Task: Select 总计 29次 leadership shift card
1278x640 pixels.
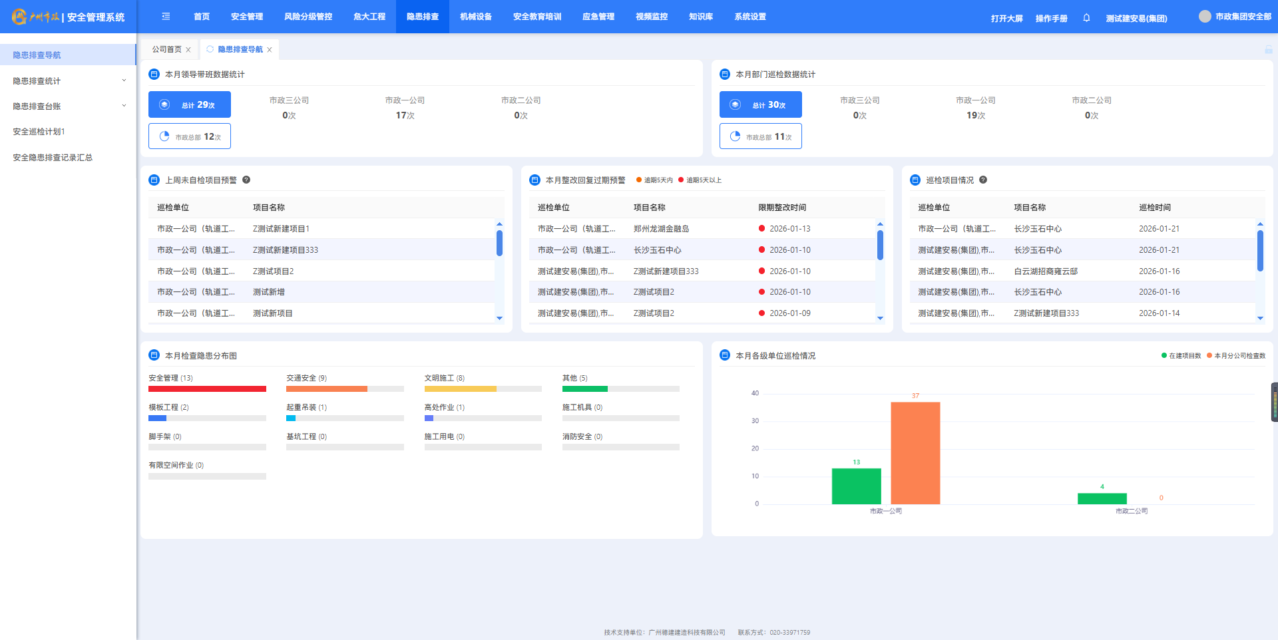Action: pos(190,104)
